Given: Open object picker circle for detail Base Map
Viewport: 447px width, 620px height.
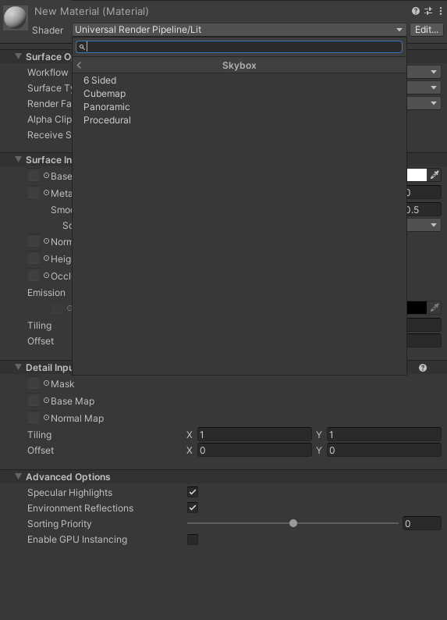Looking at the screenshot, I should [x=46, y=401].
